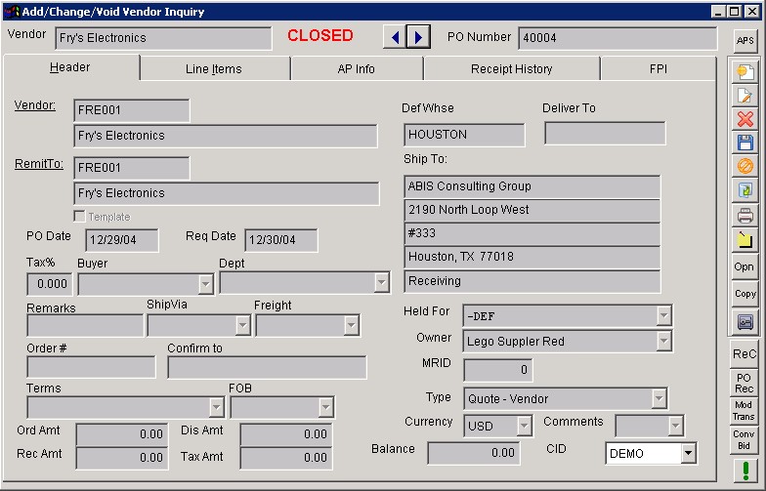Click the new document icon
Viewport: 766px width, 491px height.
tap(745, 71)
